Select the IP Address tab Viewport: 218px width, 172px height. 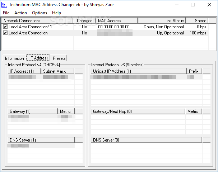click(38, 58)
